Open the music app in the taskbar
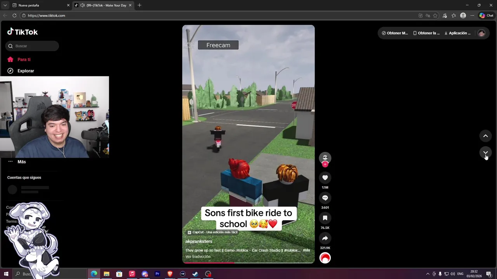Screen dimensions: 497x279 coord(132,274)
